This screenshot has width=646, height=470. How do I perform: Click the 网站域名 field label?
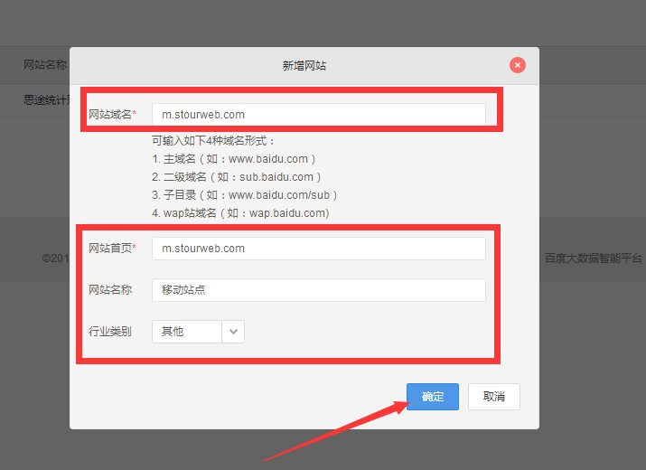pos(111,115)
